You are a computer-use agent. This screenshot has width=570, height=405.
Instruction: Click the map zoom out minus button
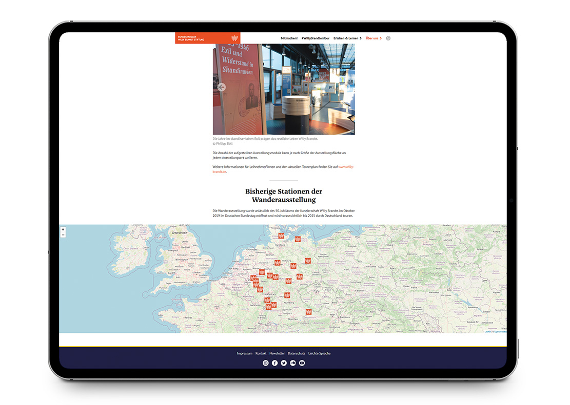[63, 235]
